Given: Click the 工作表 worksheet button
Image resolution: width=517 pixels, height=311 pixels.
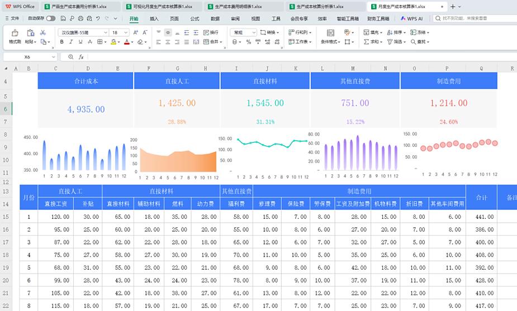Looking at the screenshot, I should click(300, 42).
